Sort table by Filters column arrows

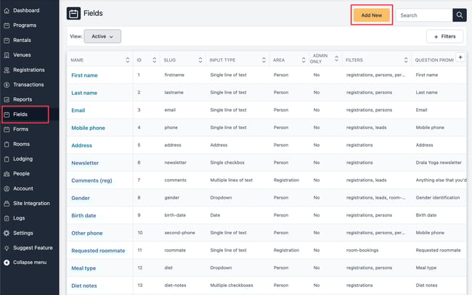[406, 60]
